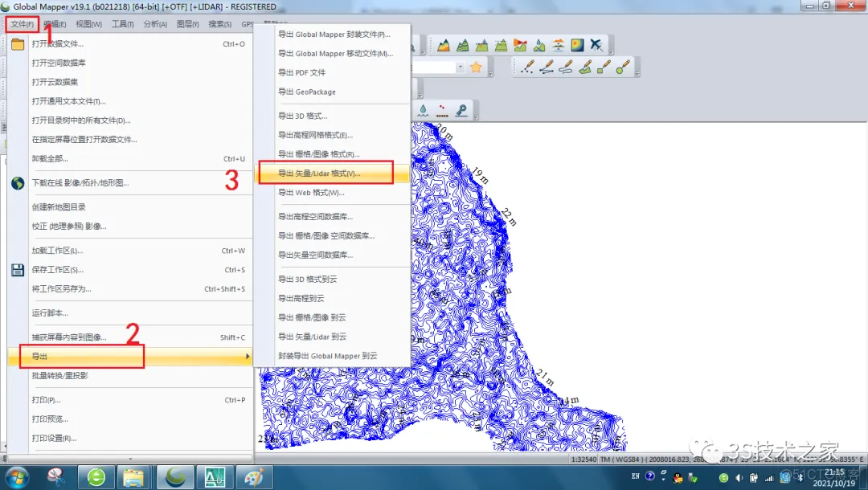
Task: Open the 图层(Y) menu
Action: pos(187,24)
